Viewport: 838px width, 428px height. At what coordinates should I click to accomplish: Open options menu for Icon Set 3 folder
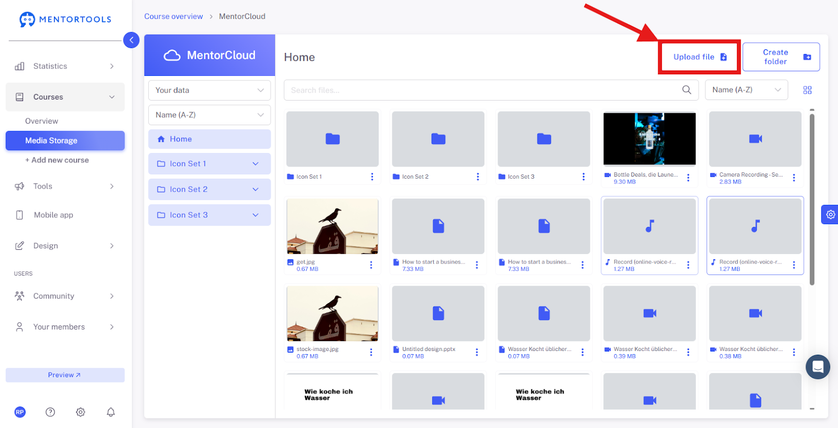(583, 177)
